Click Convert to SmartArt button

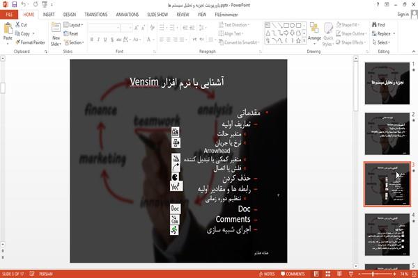(x=238, y=42)
